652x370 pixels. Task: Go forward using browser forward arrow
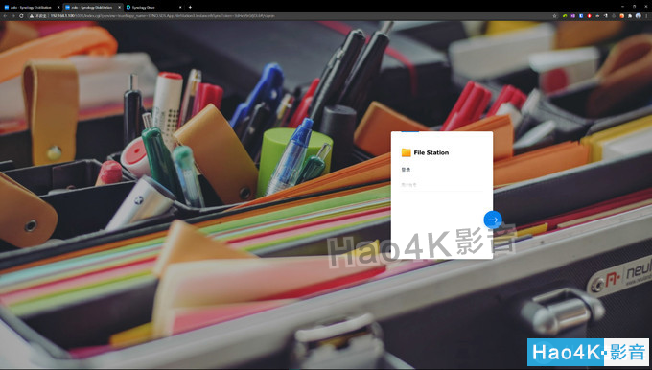[12, 15]
